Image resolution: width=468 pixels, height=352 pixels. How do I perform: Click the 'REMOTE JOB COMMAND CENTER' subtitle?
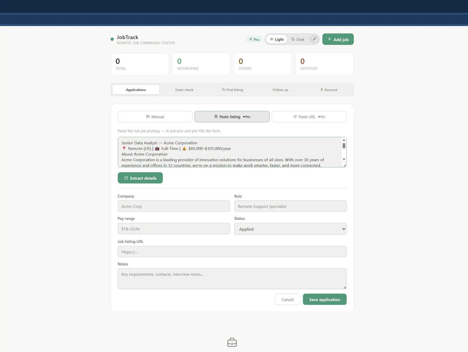pos(146,43)
